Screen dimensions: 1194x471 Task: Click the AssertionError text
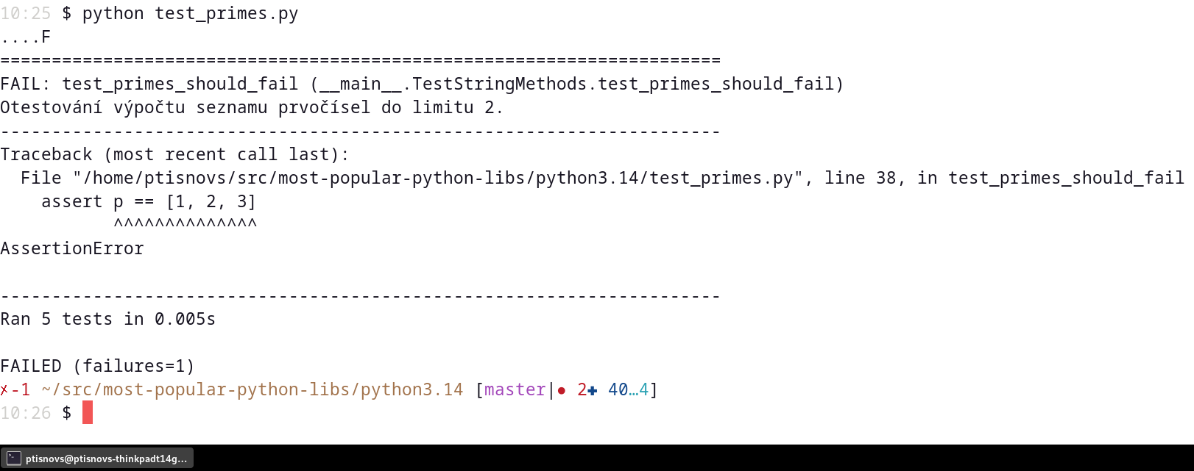point(72,249)
